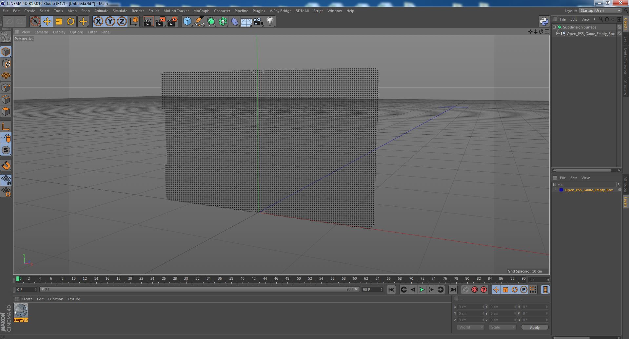Open the V-Ray Bridge menu
This screenshot has width=629, height=339.
[281, 11]
